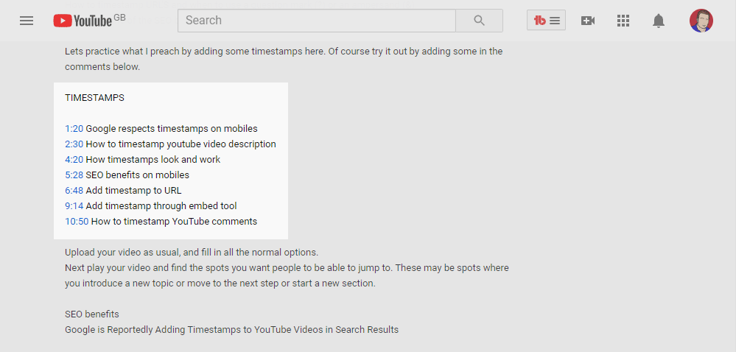Jump to timestamp 9:14

click(74, 206)
